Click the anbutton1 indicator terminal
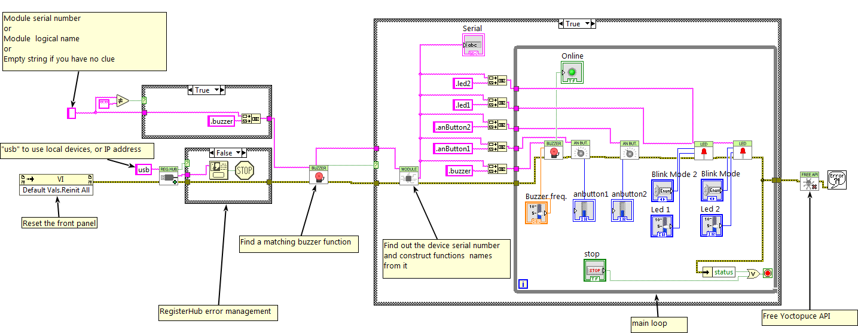858x333 pixels. pyautogui.click(x=584, y=212)
